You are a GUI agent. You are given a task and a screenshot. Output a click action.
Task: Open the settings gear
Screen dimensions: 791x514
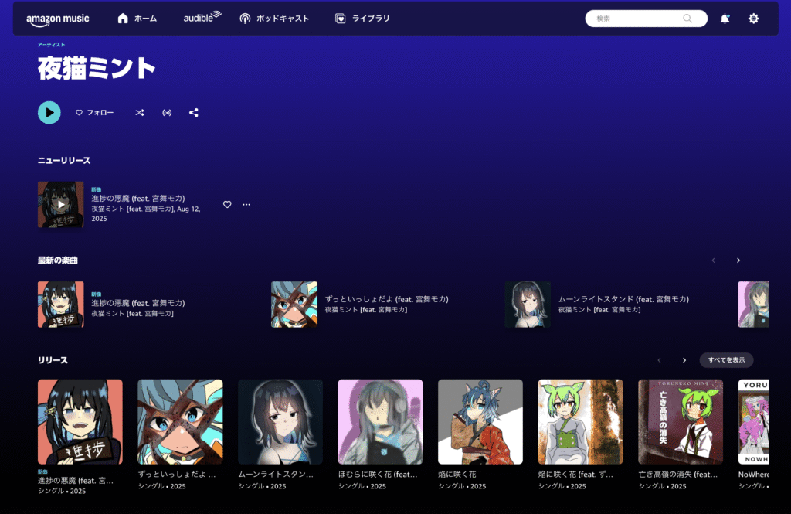753,19
